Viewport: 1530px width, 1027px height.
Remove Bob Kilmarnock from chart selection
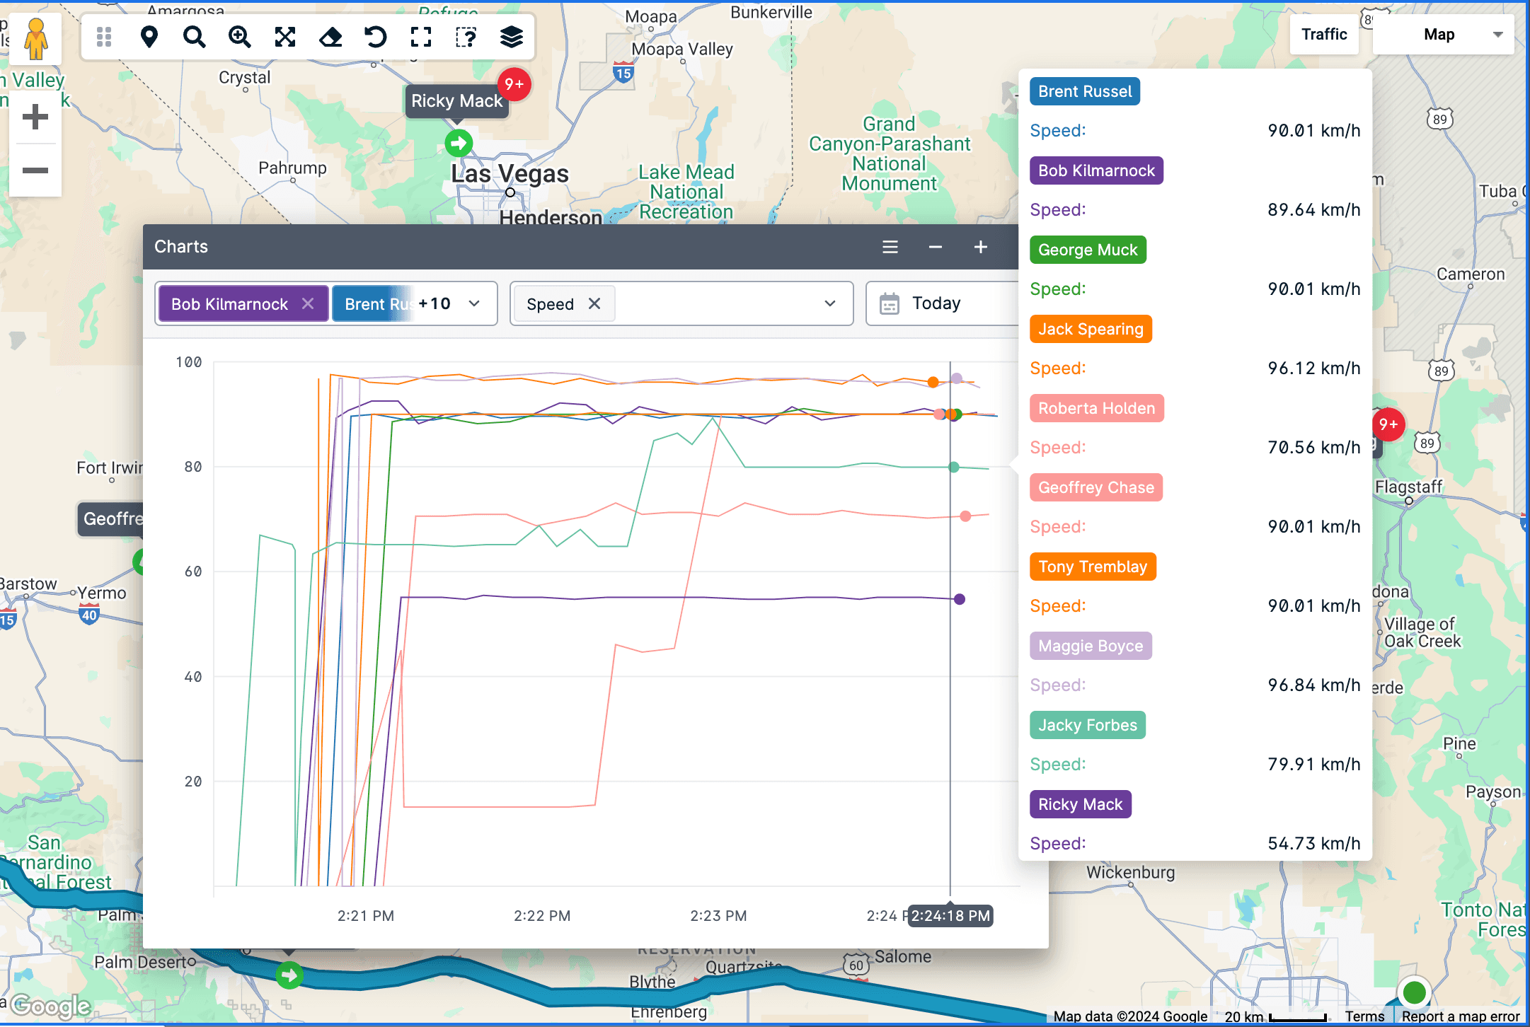308,303
